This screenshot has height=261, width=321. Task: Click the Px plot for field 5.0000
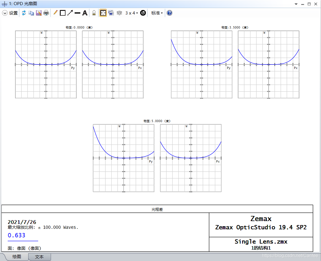[191, 158]
